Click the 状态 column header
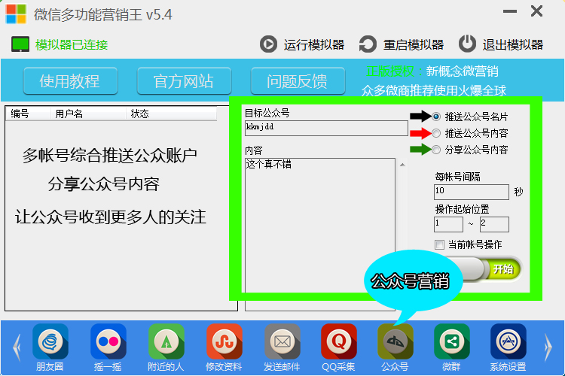This screenshot has width=565, height=376. 171,114
